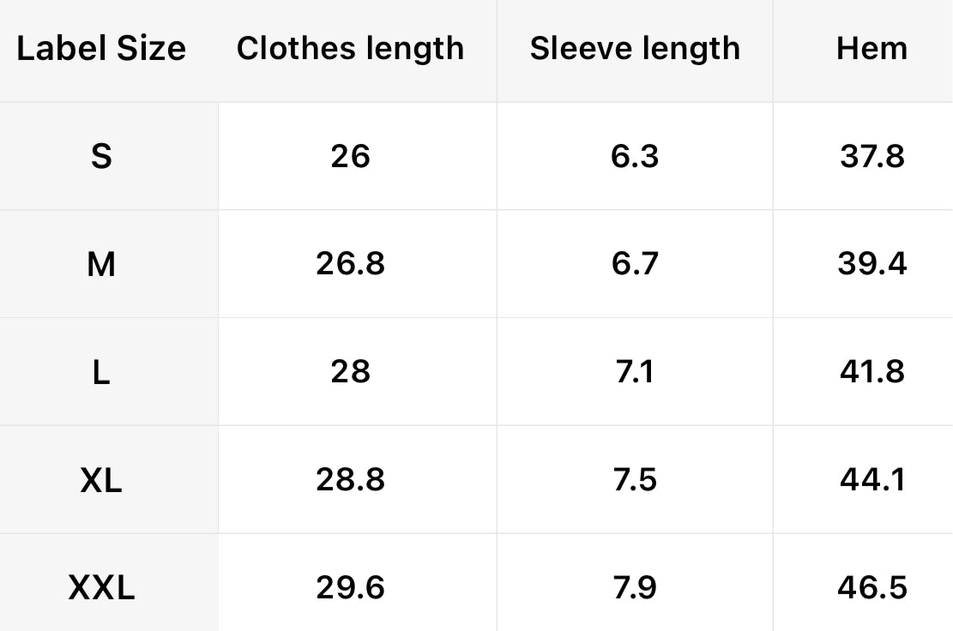Click the Hem column header
The height and width of the screenshot is (631, 953).
pyautogui.click(x=872, y=49)
